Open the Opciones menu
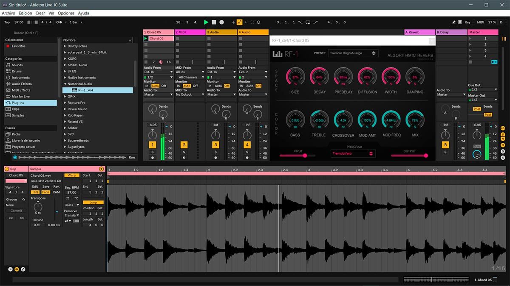Screen dimensions: 510x286 [x=66, y=13]
